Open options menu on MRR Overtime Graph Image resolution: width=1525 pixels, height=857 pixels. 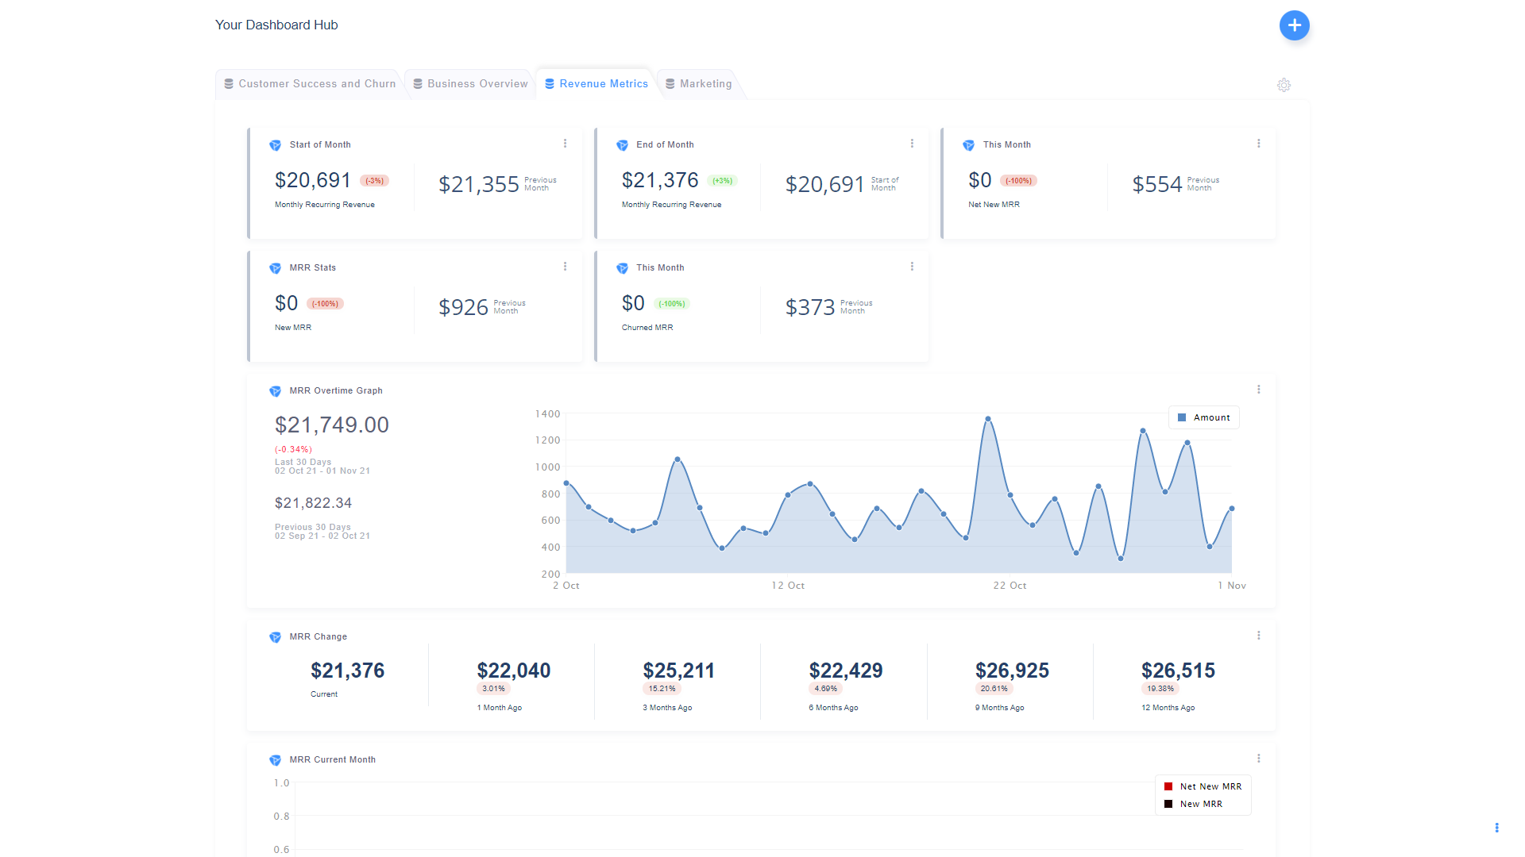(x=1258, y=390)
